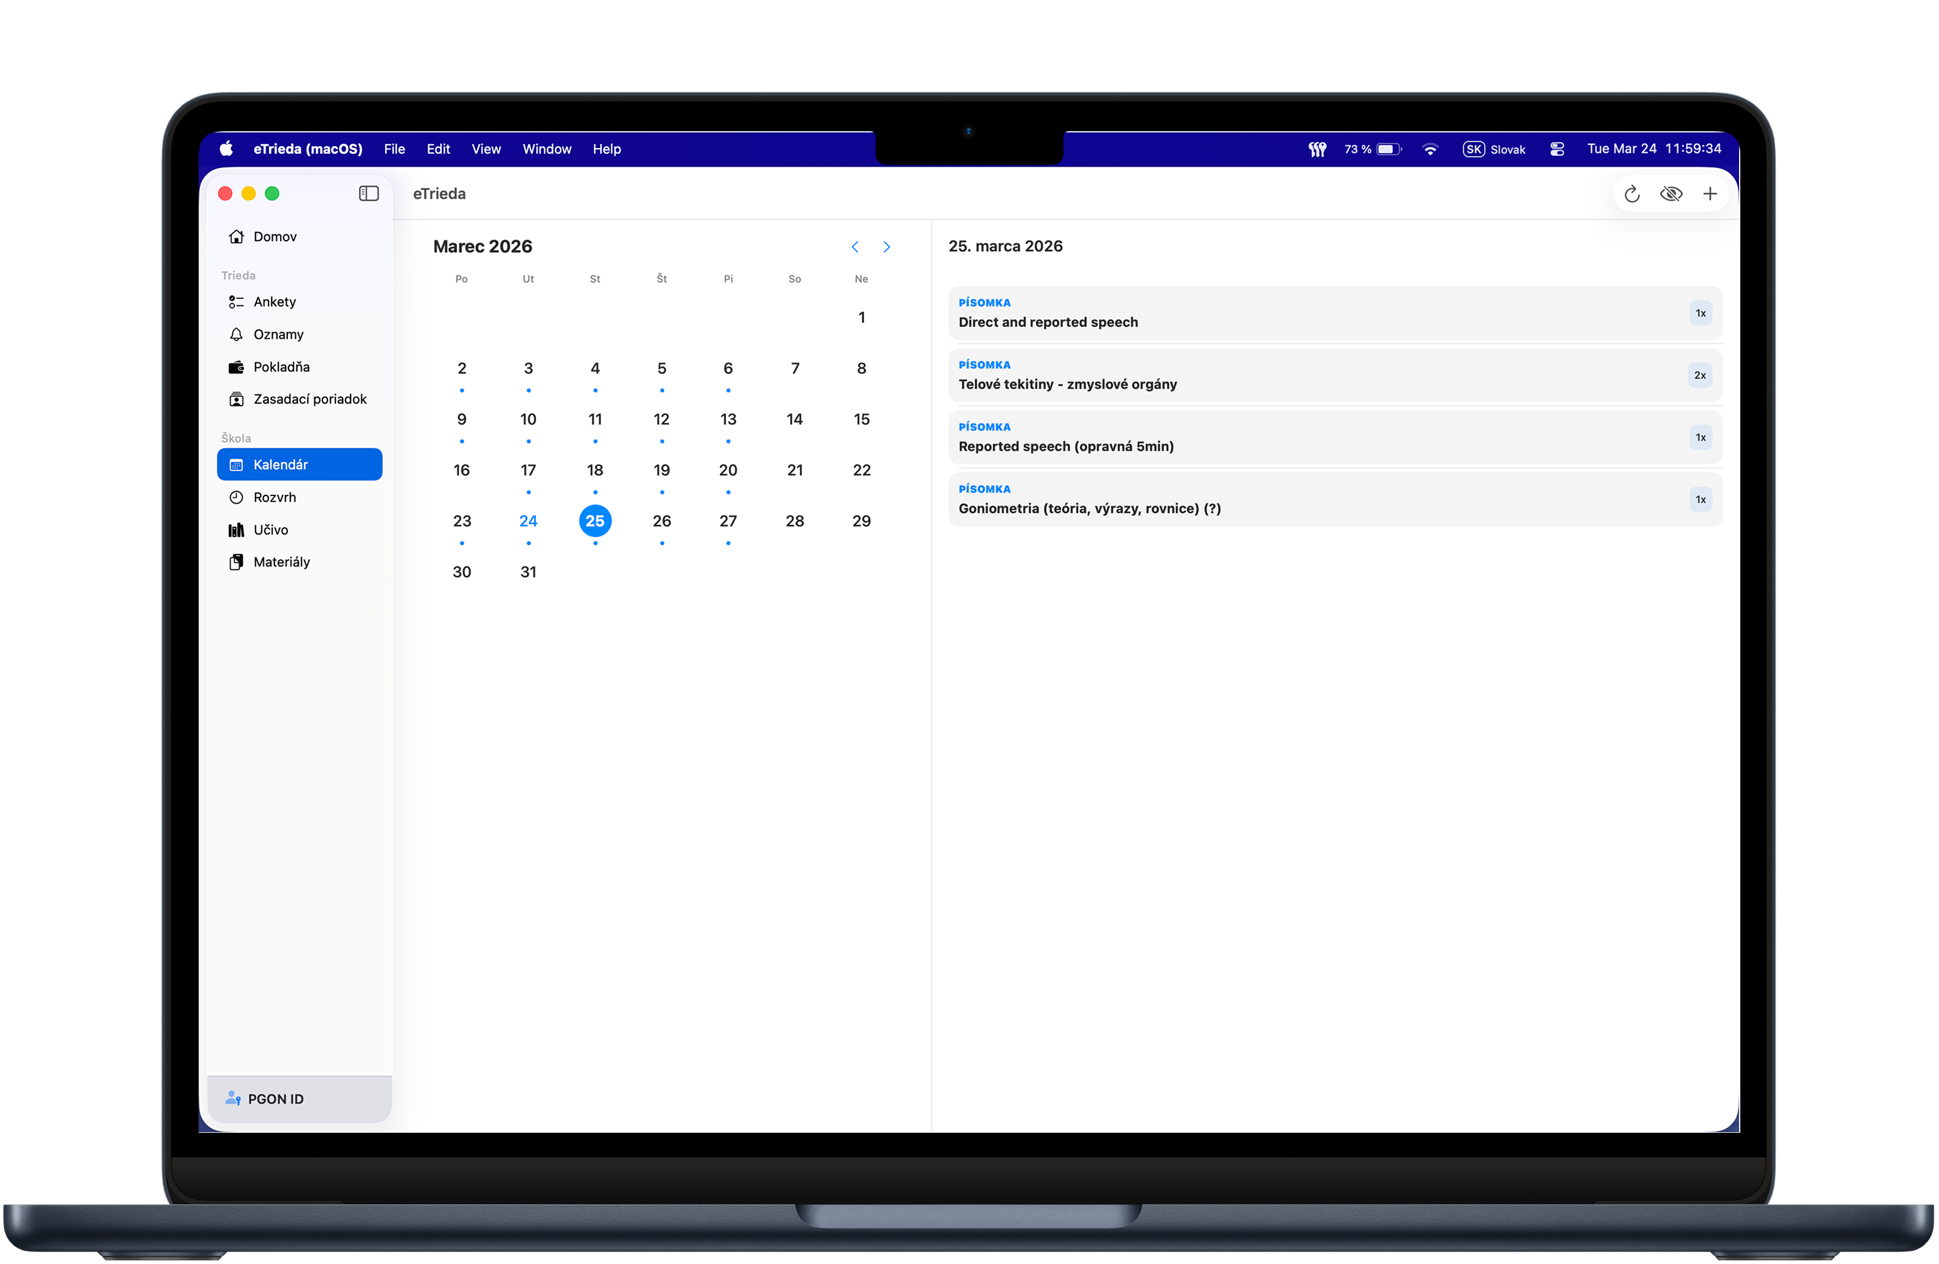Viewport: 1939px width, 1264px height.
Task: Add a new event with plus icon
Action: pyautogui.click(x=1710, y=194)
